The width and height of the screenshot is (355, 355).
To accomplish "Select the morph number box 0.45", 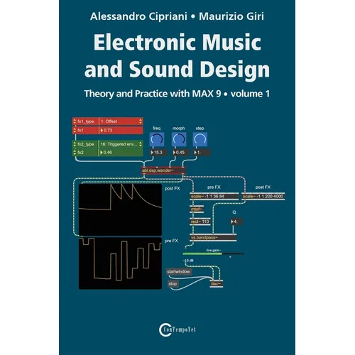I will click(180, 153).
